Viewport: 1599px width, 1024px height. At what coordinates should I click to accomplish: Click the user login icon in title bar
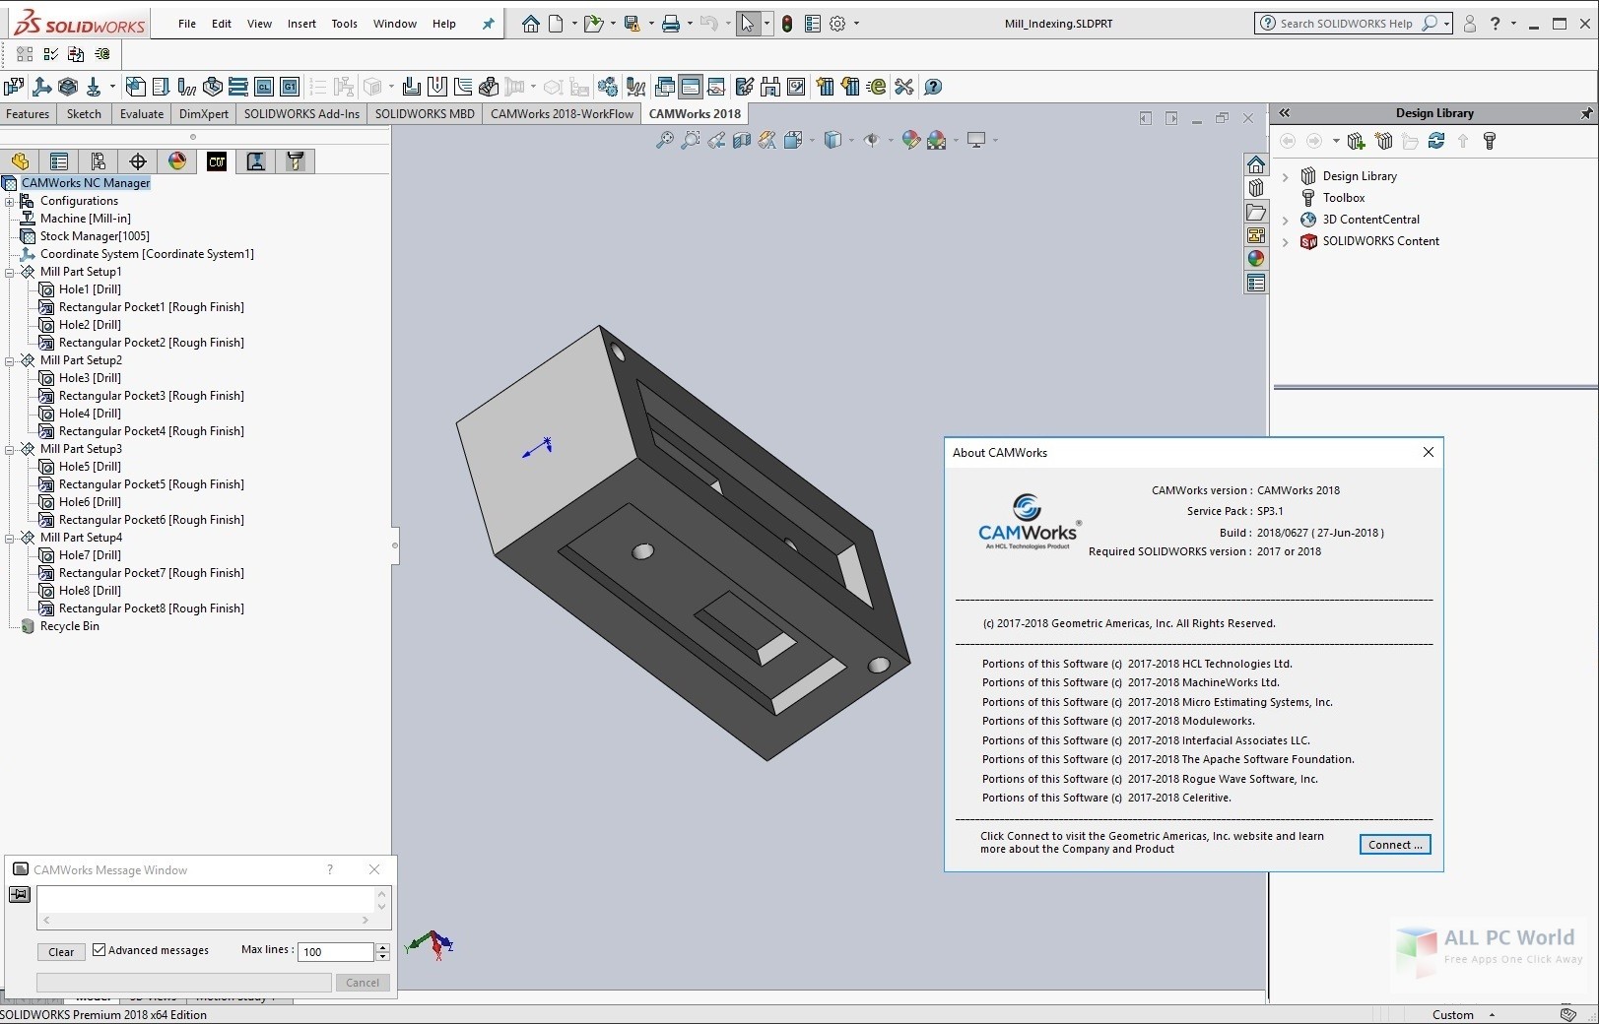tap(1470, 24)
